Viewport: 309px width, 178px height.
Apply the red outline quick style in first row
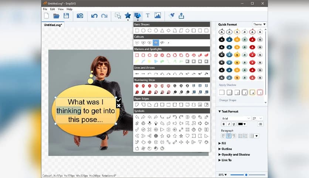tap(252, 32)
